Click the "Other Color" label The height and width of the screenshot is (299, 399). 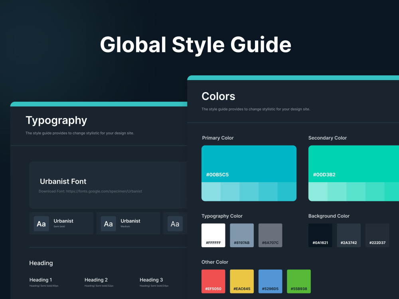[215, 262]
